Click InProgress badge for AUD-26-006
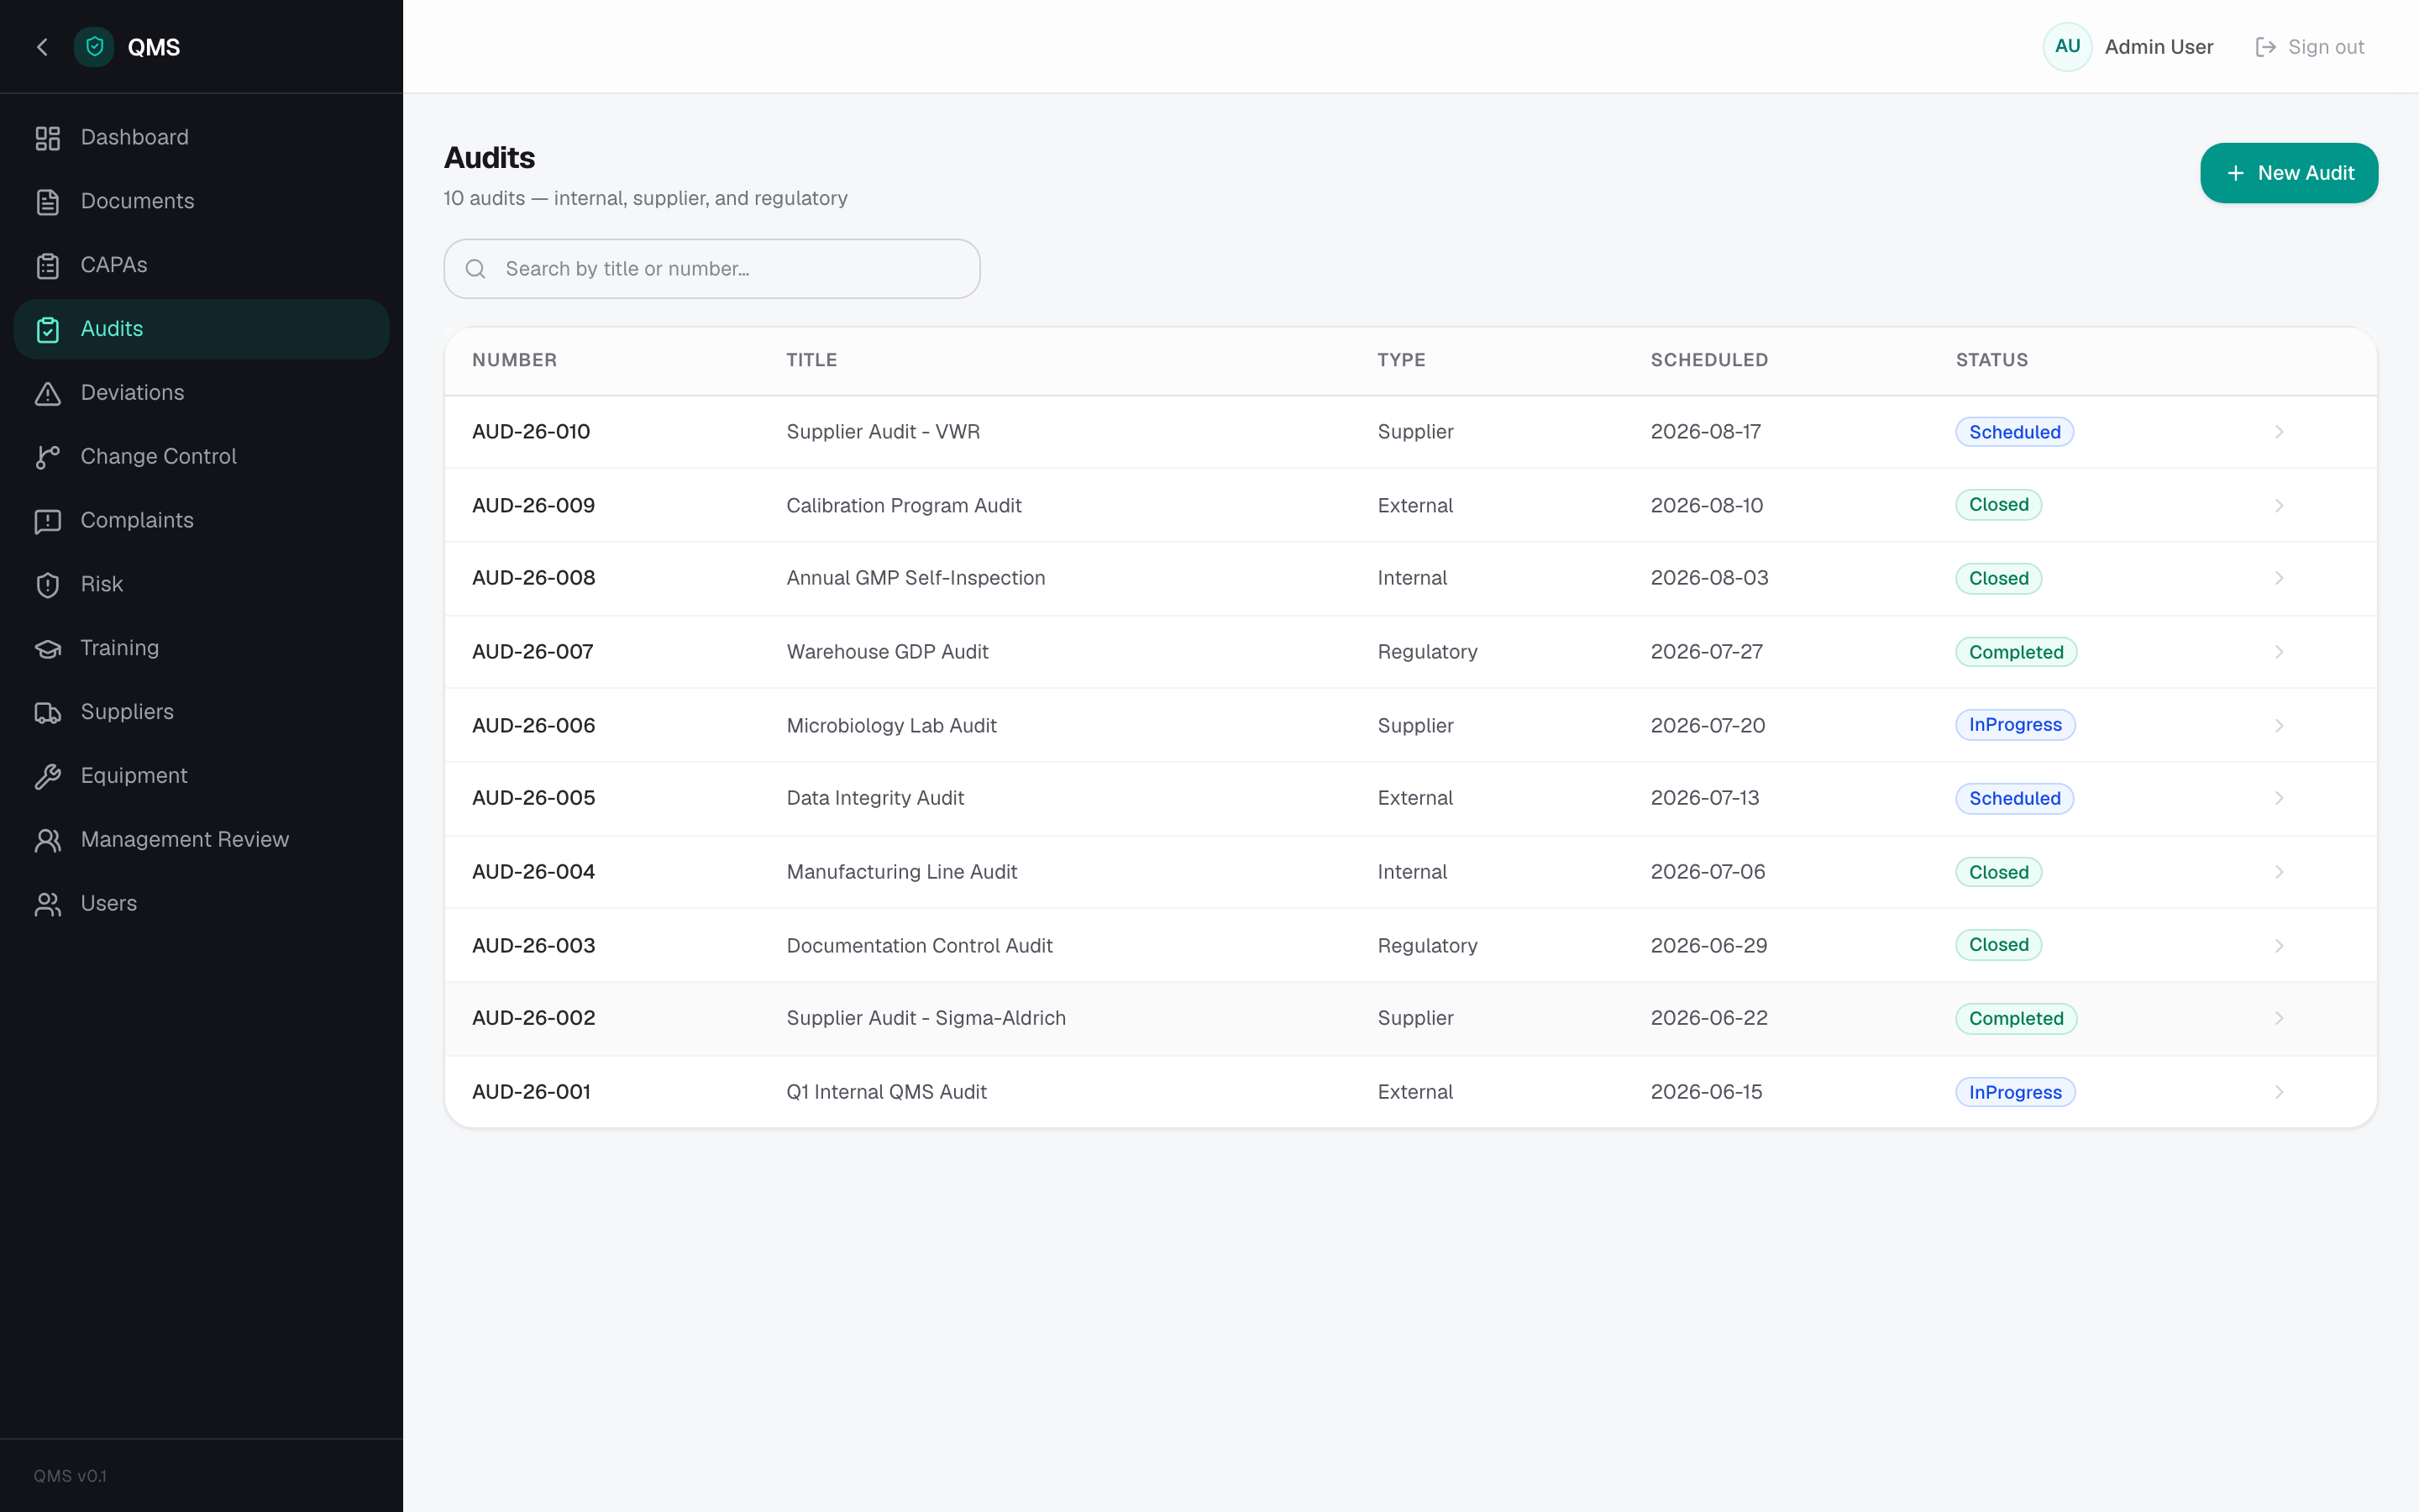The image size is (2419, 1512). 2015,725
